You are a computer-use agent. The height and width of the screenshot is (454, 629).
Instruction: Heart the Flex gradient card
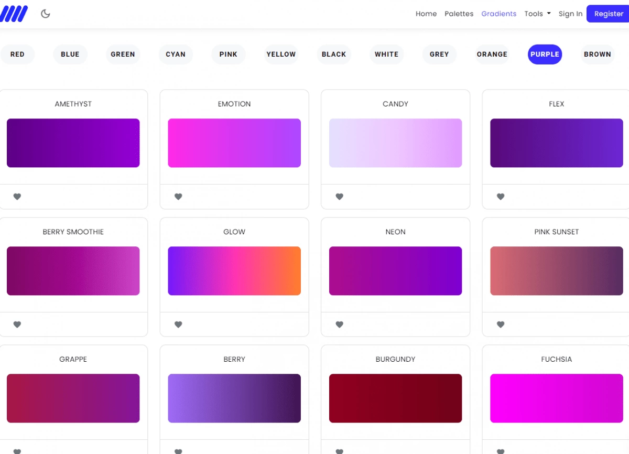[501, 197]
